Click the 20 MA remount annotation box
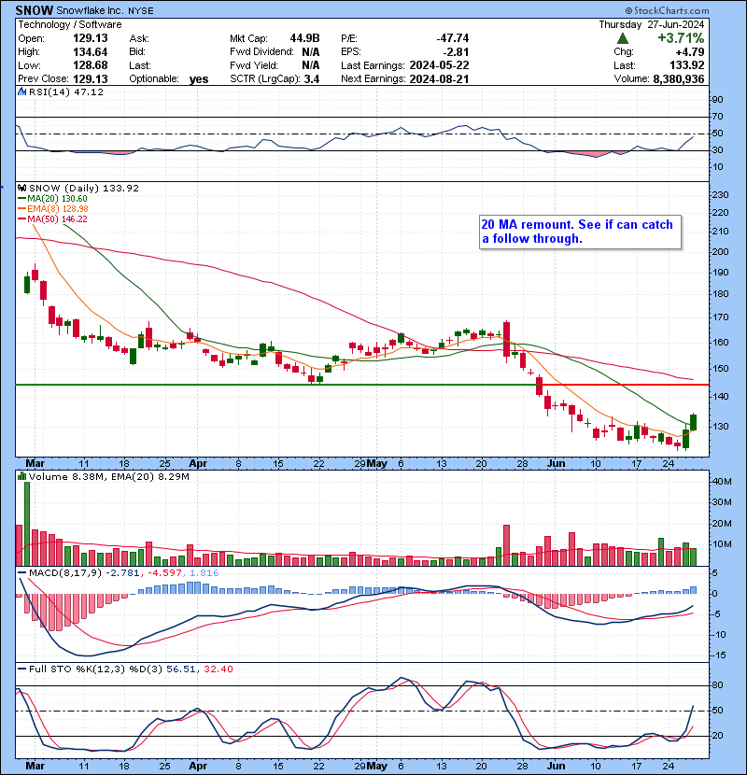 [x=581, y=232]
